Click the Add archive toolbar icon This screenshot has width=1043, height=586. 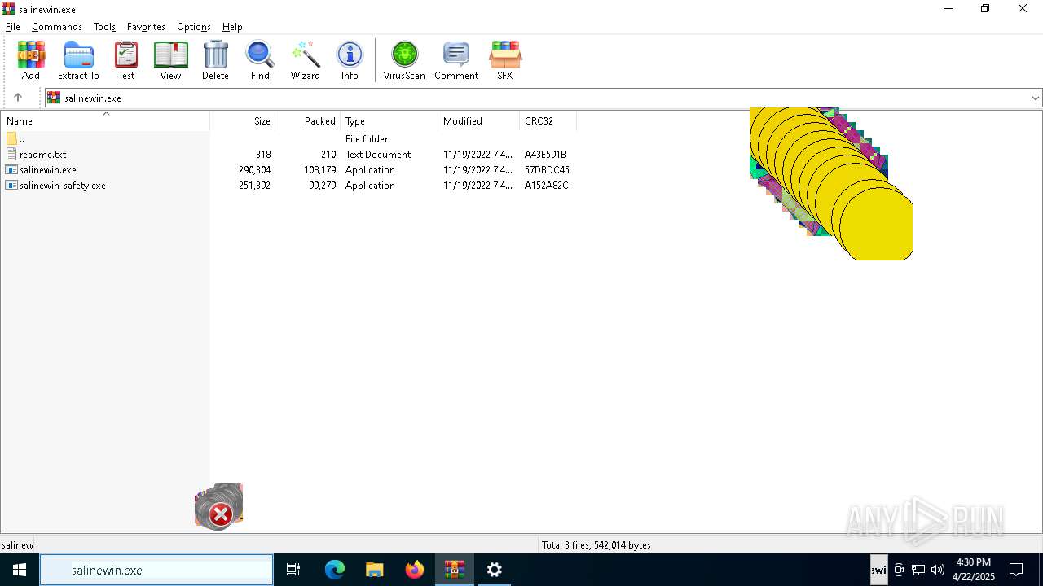tap(31, 61)
